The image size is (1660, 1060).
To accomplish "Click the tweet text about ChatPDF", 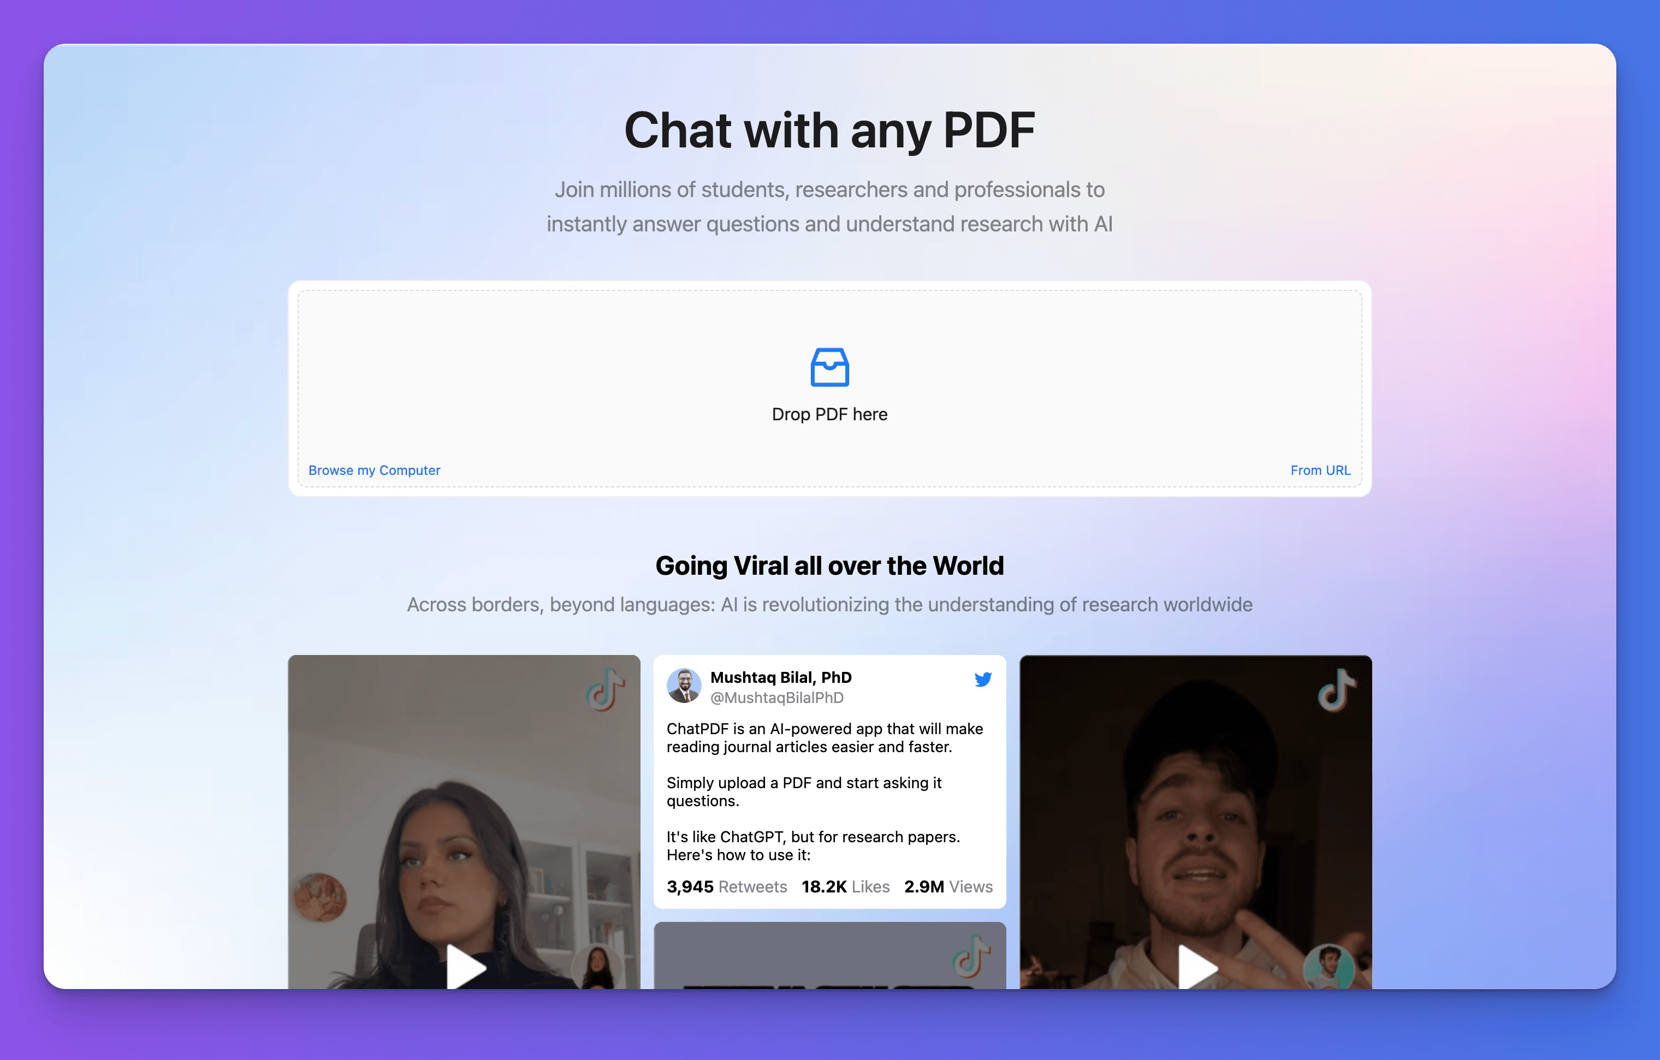I will (825, 791).
